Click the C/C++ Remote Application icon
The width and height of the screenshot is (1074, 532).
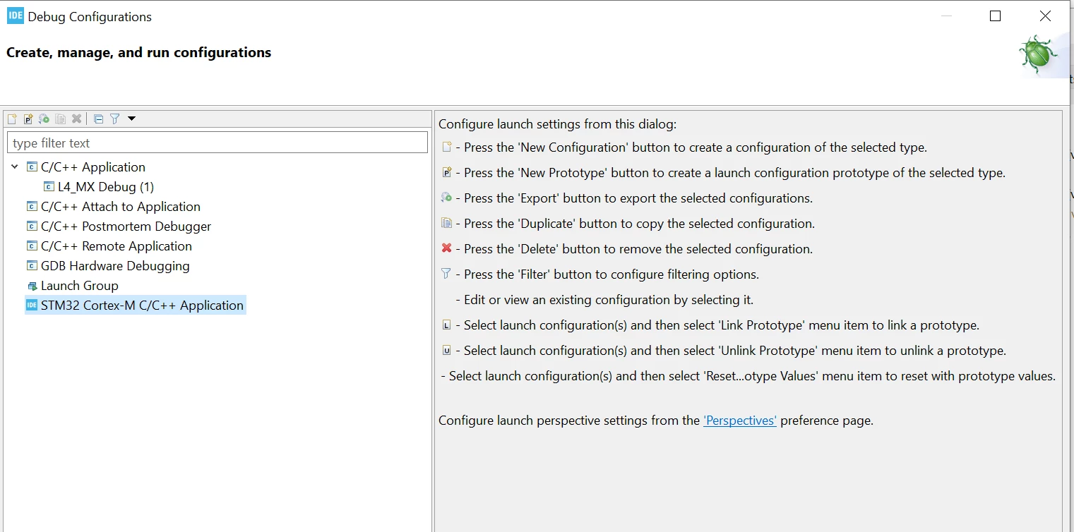click(x=32, y=246)
